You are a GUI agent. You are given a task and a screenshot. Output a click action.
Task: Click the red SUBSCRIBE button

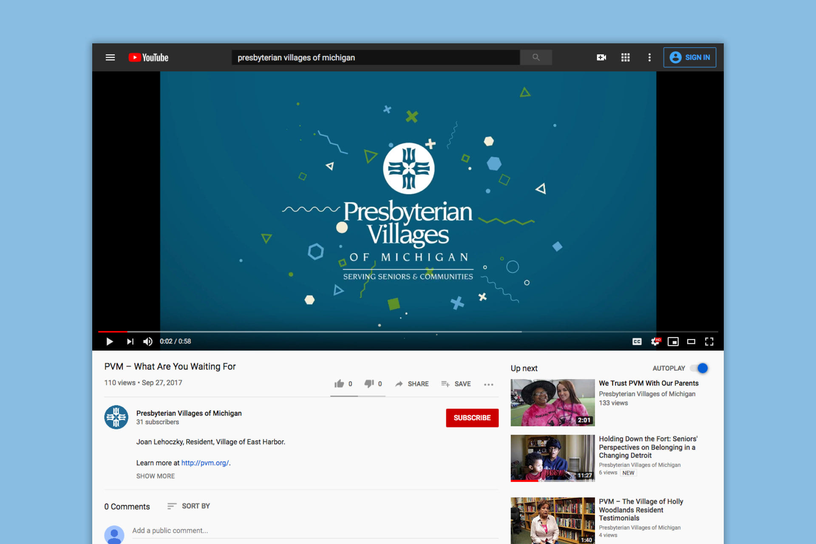472,418
